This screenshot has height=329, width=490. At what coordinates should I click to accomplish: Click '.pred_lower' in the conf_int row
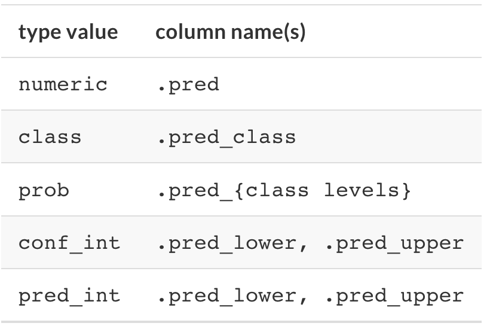(227, 243)
